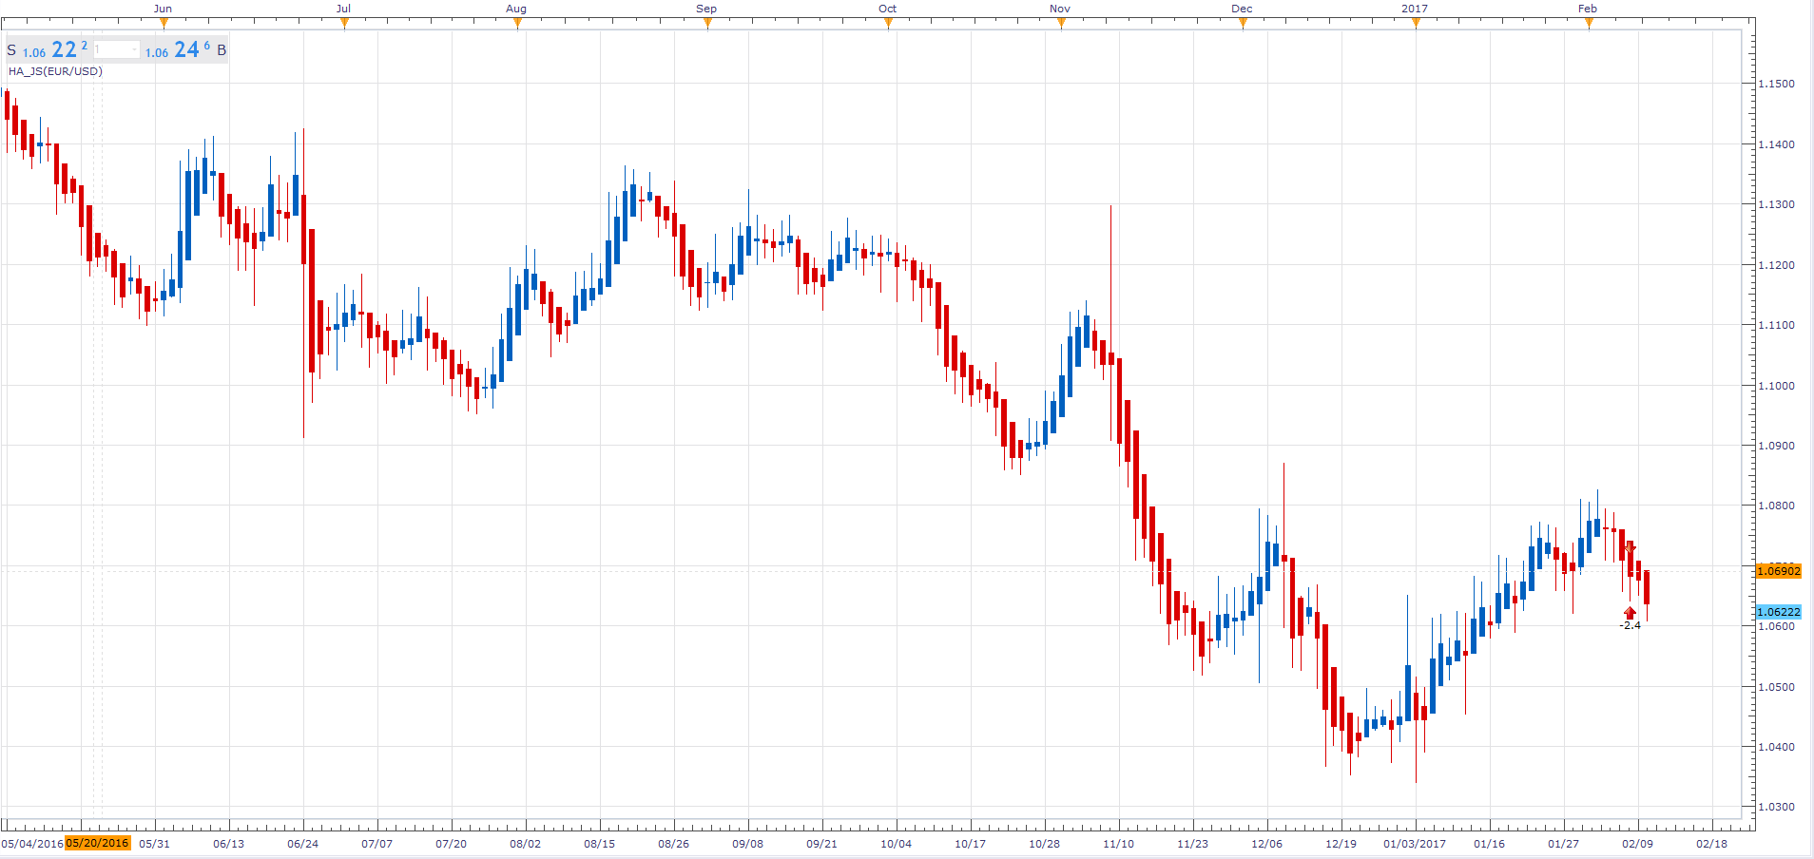Click the 1.1000 price axis label

click(x=1777, y=386)
